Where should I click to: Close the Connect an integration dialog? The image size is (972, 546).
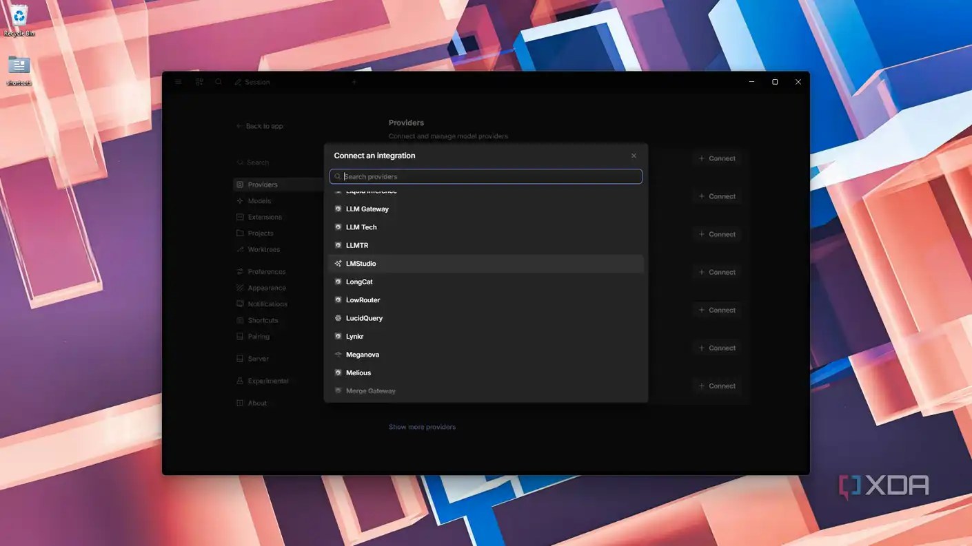(634, 156)
